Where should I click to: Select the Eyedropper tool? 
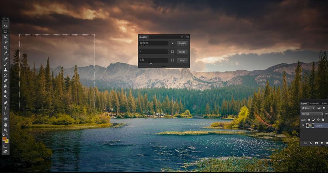5,53
